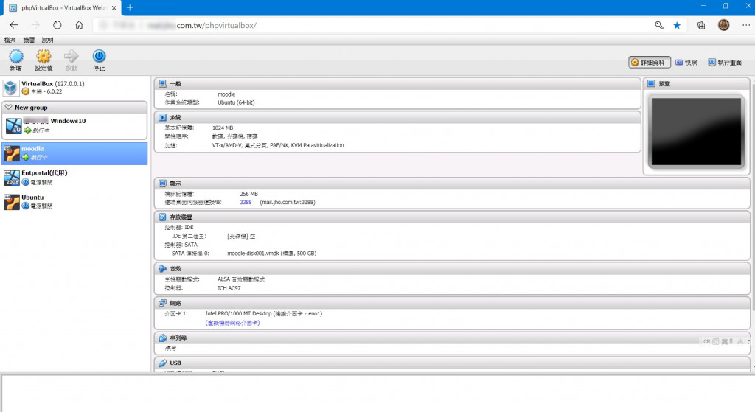
Task: Click the 停止 (Stop) power icon
Action: coord(99,56)
